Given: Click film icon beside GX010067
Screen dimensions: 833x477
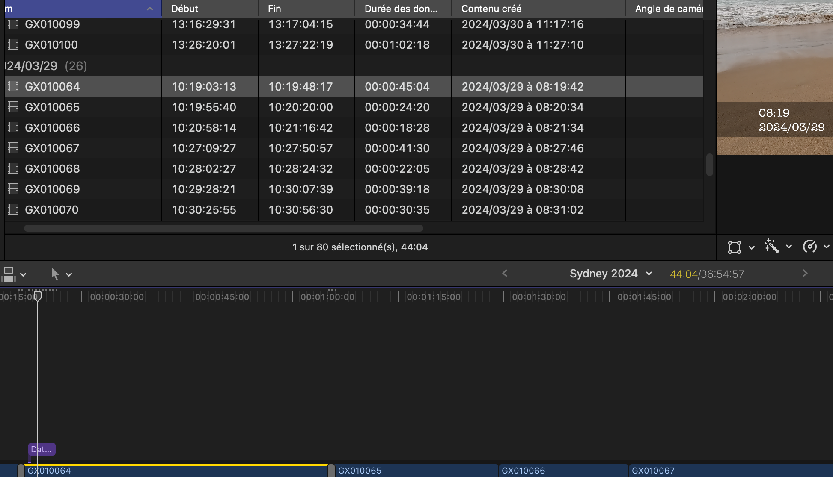Looking at the screenshot, I should (x=13, y=148).
